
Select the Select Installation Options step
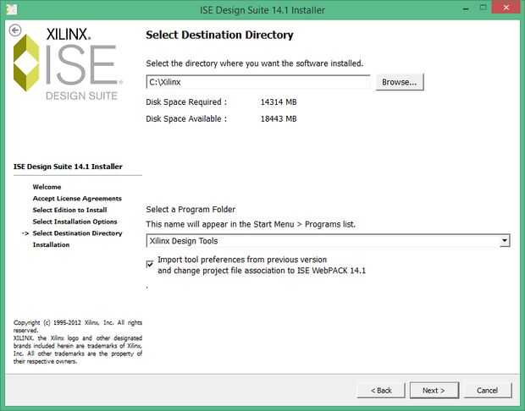[x=75, y=222]
